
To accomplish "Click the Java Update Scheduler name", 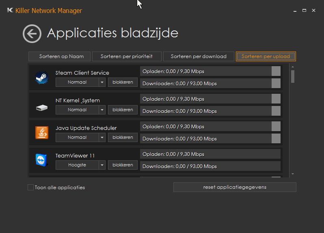I will click(86, 128).
